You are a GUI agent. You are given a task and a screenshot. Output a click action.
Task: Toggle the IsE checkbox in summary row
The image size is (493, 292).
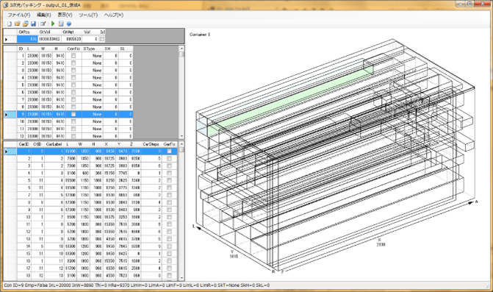pos(102,39)
